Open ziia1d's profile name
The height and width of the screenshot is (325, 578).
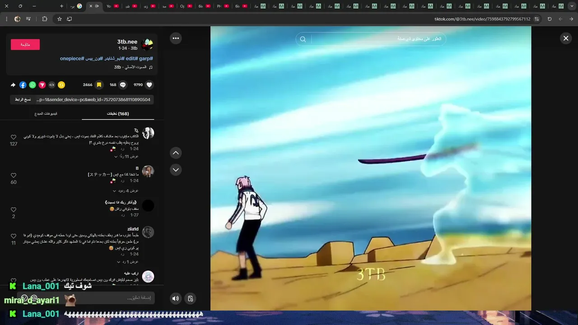[133, 229]
